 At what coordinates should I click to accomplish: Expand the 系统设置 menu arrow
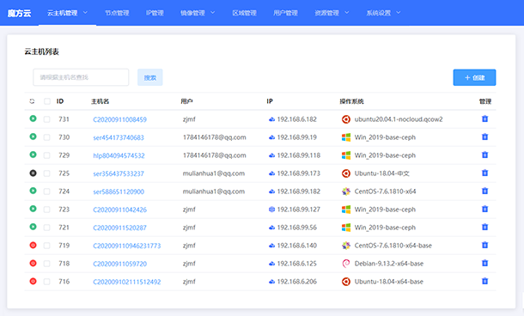[399, 13]
